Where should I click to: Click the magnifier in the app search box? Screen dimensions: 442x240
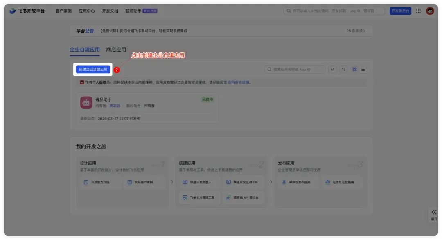(x=269, y=69)
